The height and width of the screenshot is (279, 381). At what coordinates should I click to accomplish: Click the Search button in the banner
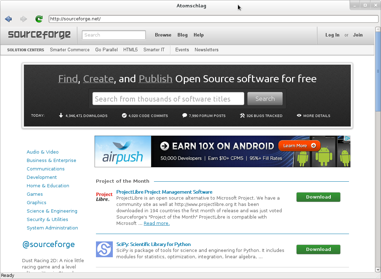[x=265, y=99]
